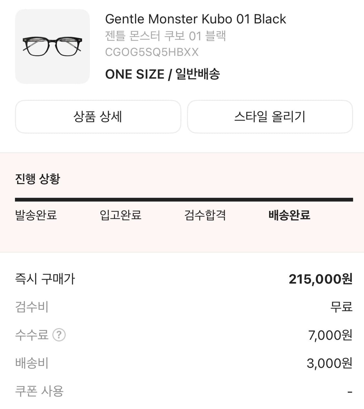Open the Kubo 01 glasses thumbnail
Image resolution: width=364 pixels, height=409 pixels.
pos(52,47)
